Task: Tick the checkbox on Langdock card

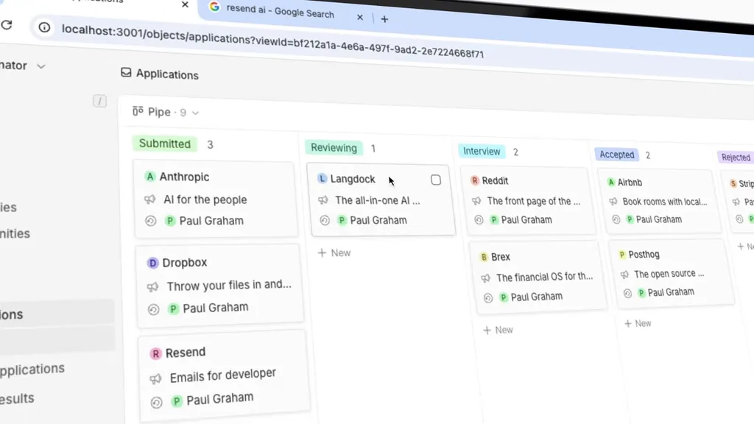Action: pos(436,180)
